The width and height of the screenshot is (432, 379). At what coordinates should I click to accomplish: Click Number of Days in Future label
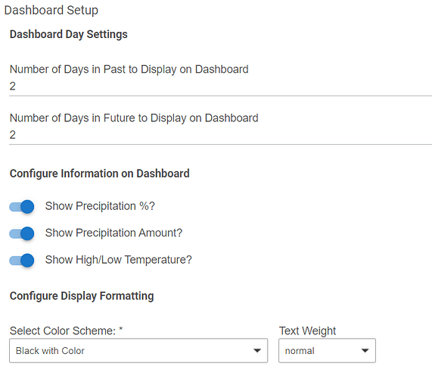[x=134, y=118]
